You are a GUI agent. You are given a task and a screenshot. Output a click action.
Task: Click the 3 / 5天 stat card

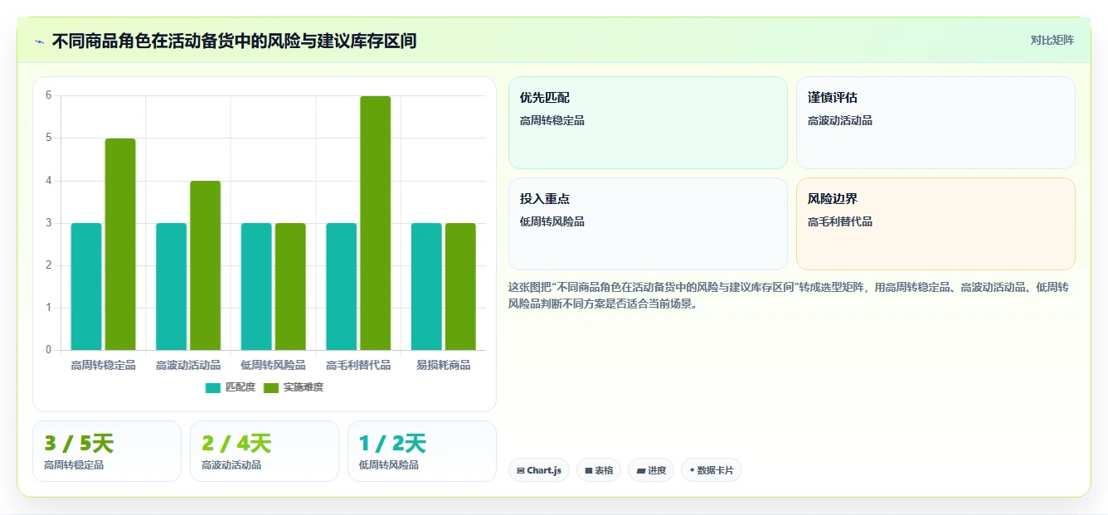click(107, 451)
